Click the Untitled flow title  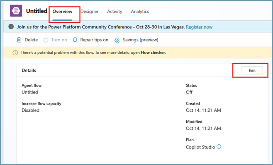tap(37, 11)
